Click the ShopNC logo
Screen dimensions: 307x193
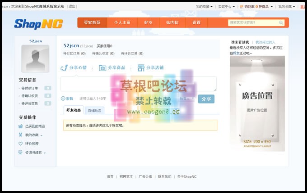[x=38, y=23]
